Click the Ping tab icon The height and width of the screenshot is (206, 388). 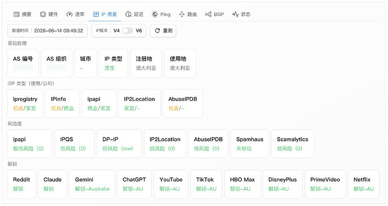coord(155,15)
